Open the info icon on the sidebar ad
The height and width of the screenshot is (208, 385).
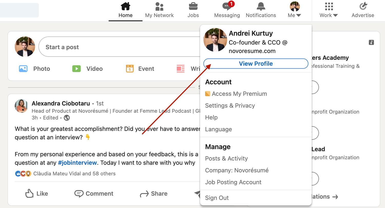click(371, 42)
